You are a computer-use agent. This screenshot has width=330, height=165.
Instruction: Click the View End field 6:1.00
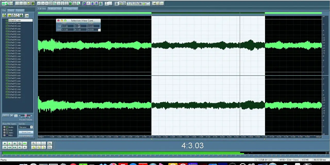(80, 30)
